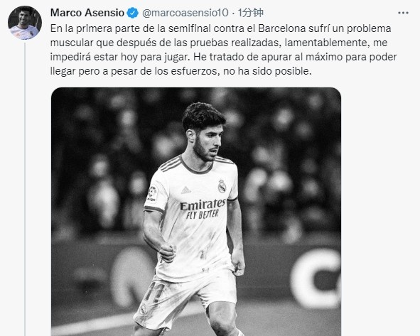Click the Emirates Fly Better sponsor logo
The height and width of the screenshot is (336, 420).
coord(203,209)
